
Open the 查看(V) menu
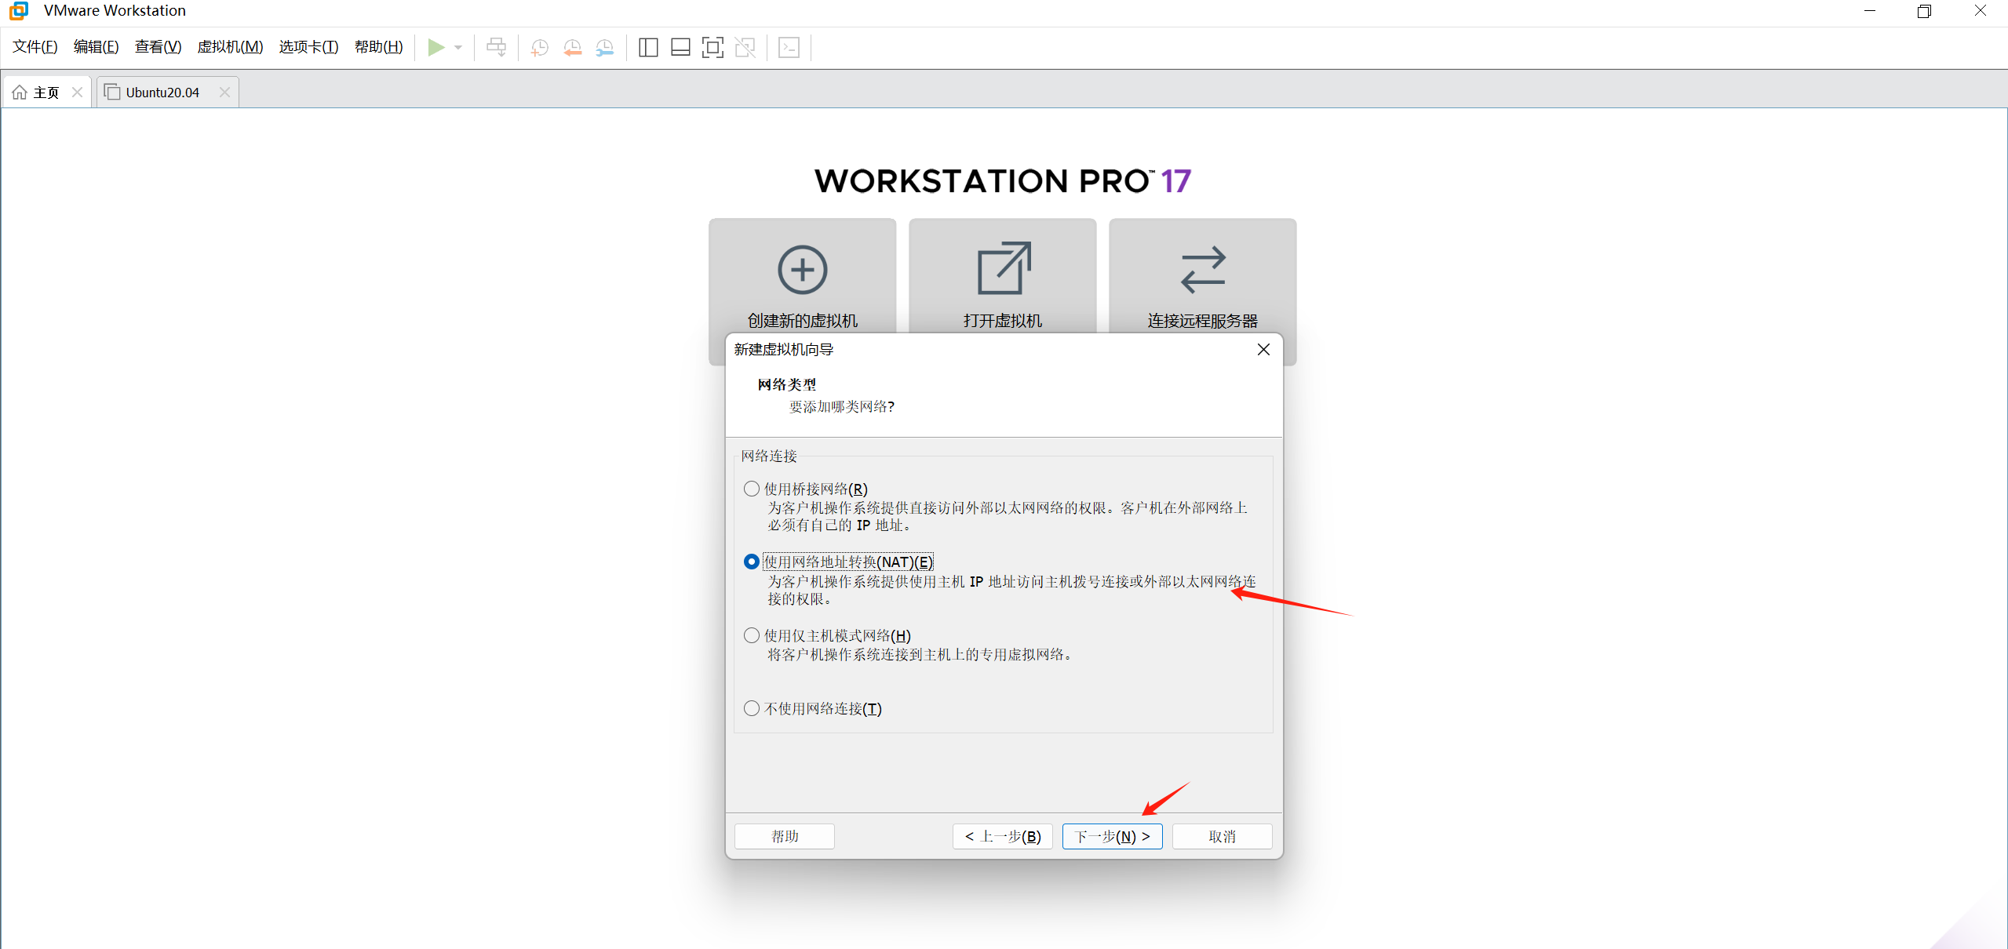click(x=158, y=47)
